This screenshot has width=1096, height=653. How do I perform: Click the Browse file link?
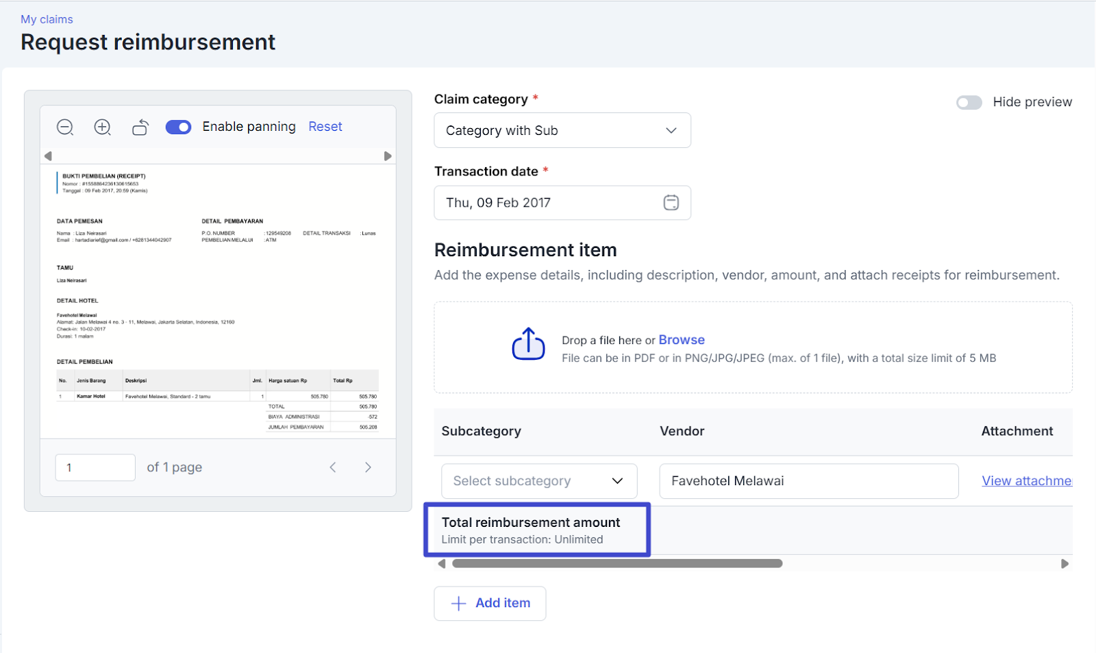pyautogui.click(x=681, y=340)
